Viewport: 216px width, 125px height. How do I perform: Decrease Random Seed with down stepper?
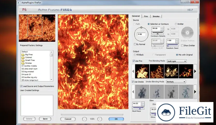coord(177,42)
